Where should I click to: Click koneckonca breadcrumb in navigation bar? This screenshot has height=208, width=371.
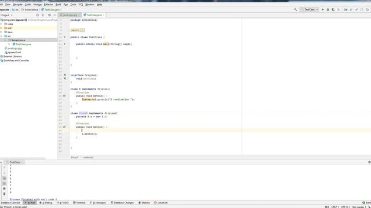click(30, 10)
